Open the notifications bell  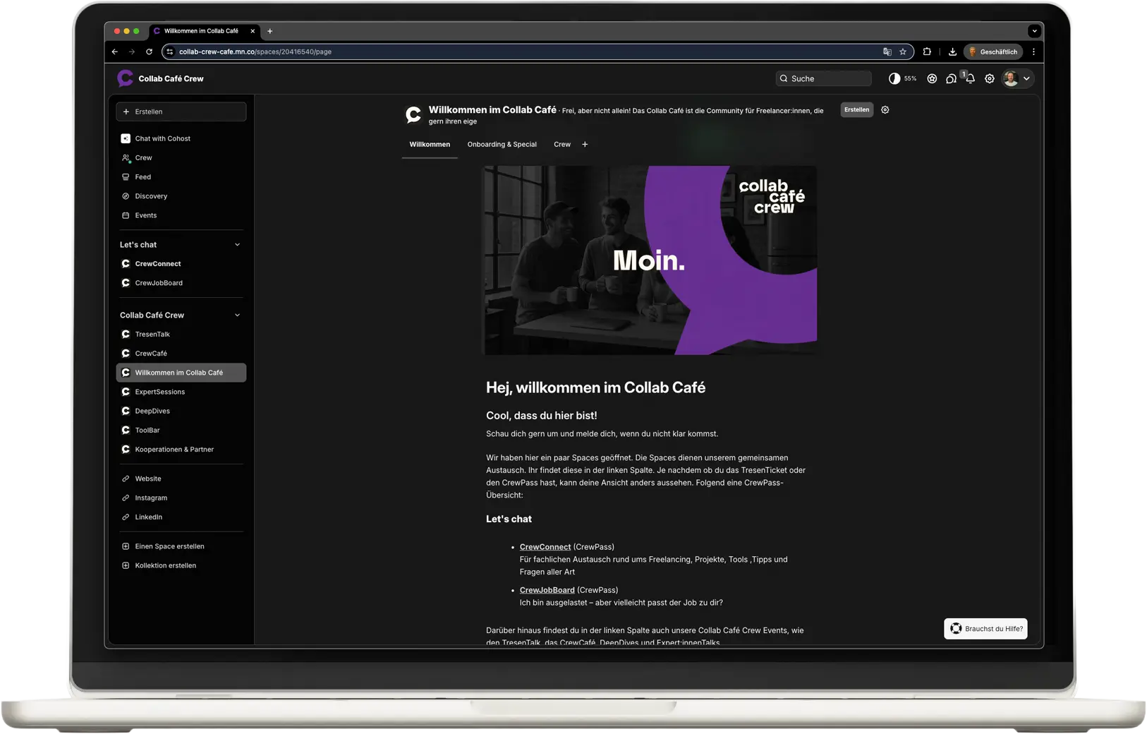(x=971, y=79)
